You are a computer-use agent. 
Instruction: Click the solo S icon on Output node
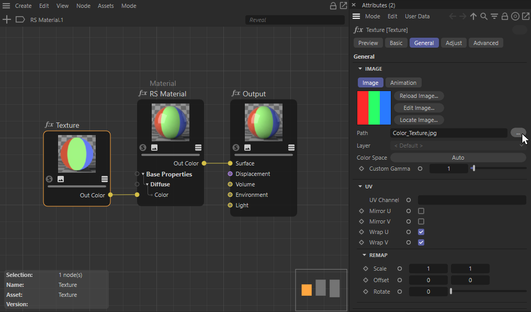[236, 148]
